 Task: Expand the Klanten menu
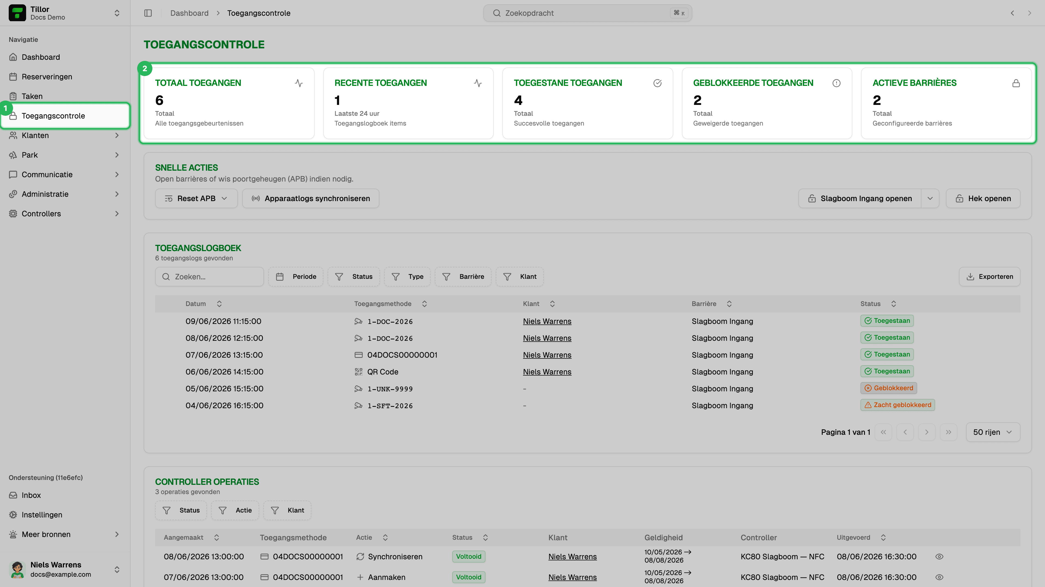65,135
